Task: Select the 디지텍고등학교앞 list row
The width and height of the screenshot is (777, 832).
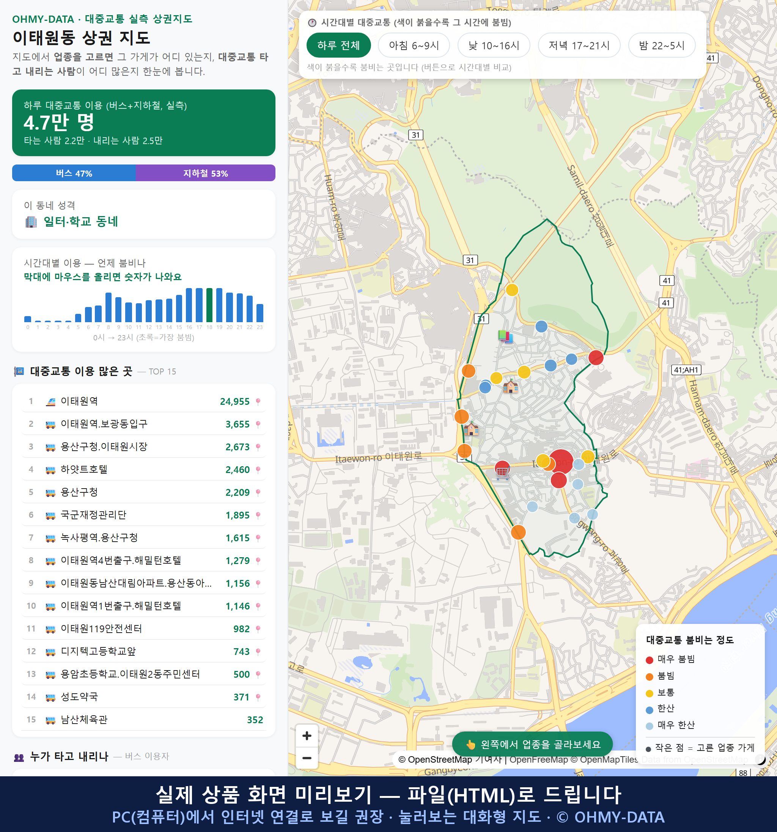Action: tap(144, 651)
